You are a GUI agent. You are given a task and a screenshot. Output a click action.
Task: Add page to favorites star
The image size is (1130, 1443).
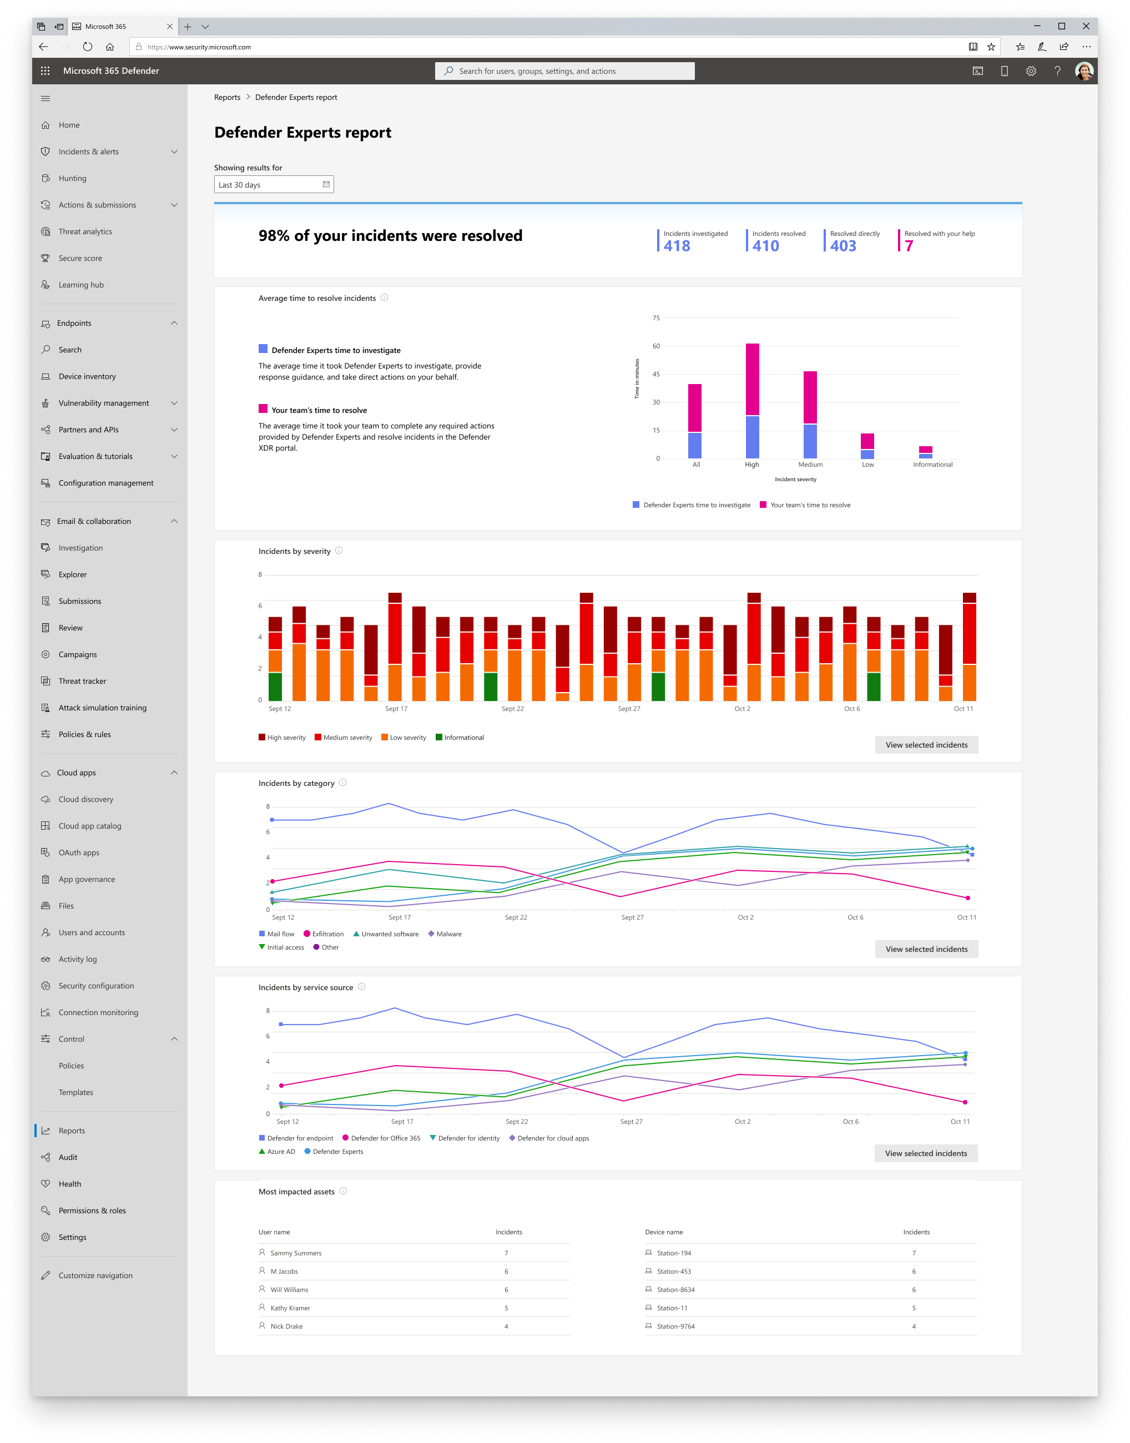tap(991, 47)
